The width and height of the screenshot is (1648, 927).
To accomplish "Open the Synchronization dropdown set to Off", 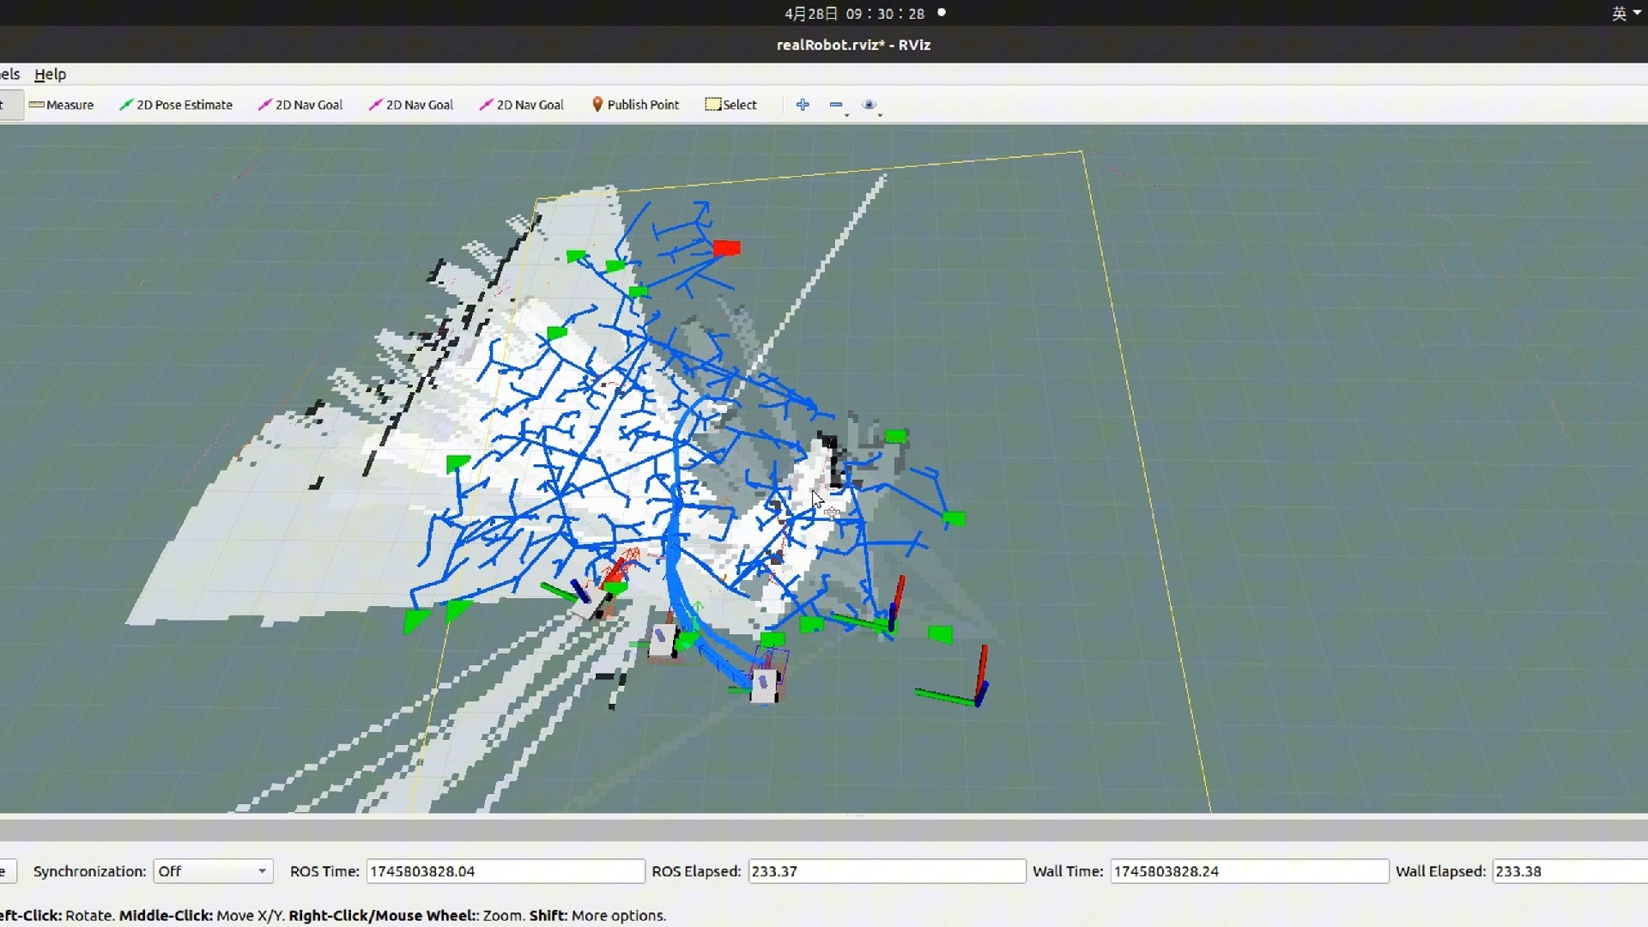I will point(213,871).
